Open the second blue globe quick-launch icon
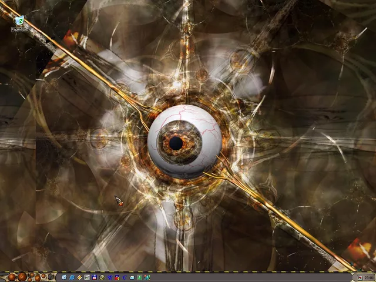Screen dimensions: 376x282 coord(72,277)
